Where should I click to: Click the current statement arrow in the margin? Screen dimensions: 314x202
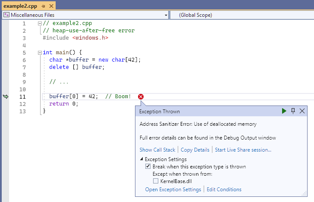6,96
